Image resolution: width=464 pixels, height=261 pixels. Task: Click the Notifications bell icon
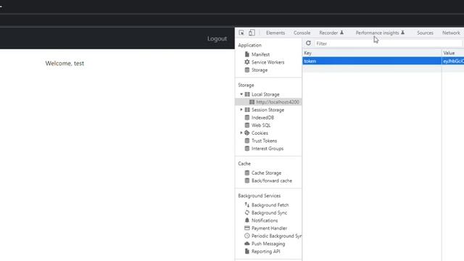tap(247, 220)
